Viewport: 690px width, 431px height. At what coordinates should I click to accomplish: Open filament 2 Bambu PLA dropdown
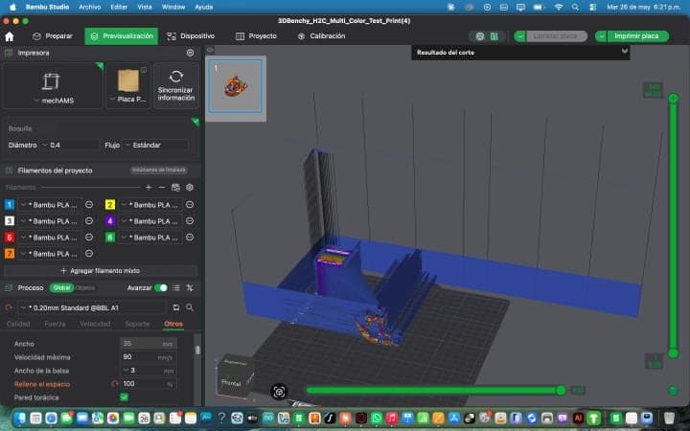click(x=150, y=205)
